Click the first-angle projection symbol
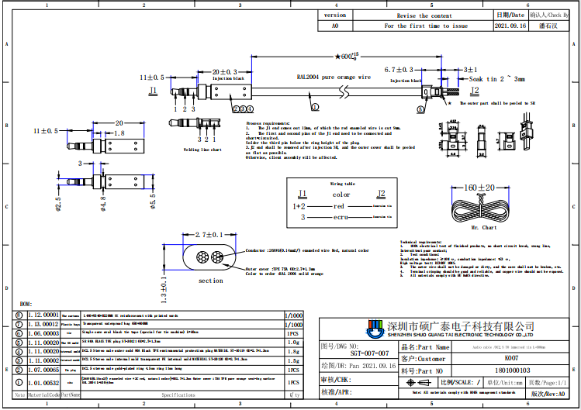Image resolution: width=581 pixels, height=410 pixels. 419,382
